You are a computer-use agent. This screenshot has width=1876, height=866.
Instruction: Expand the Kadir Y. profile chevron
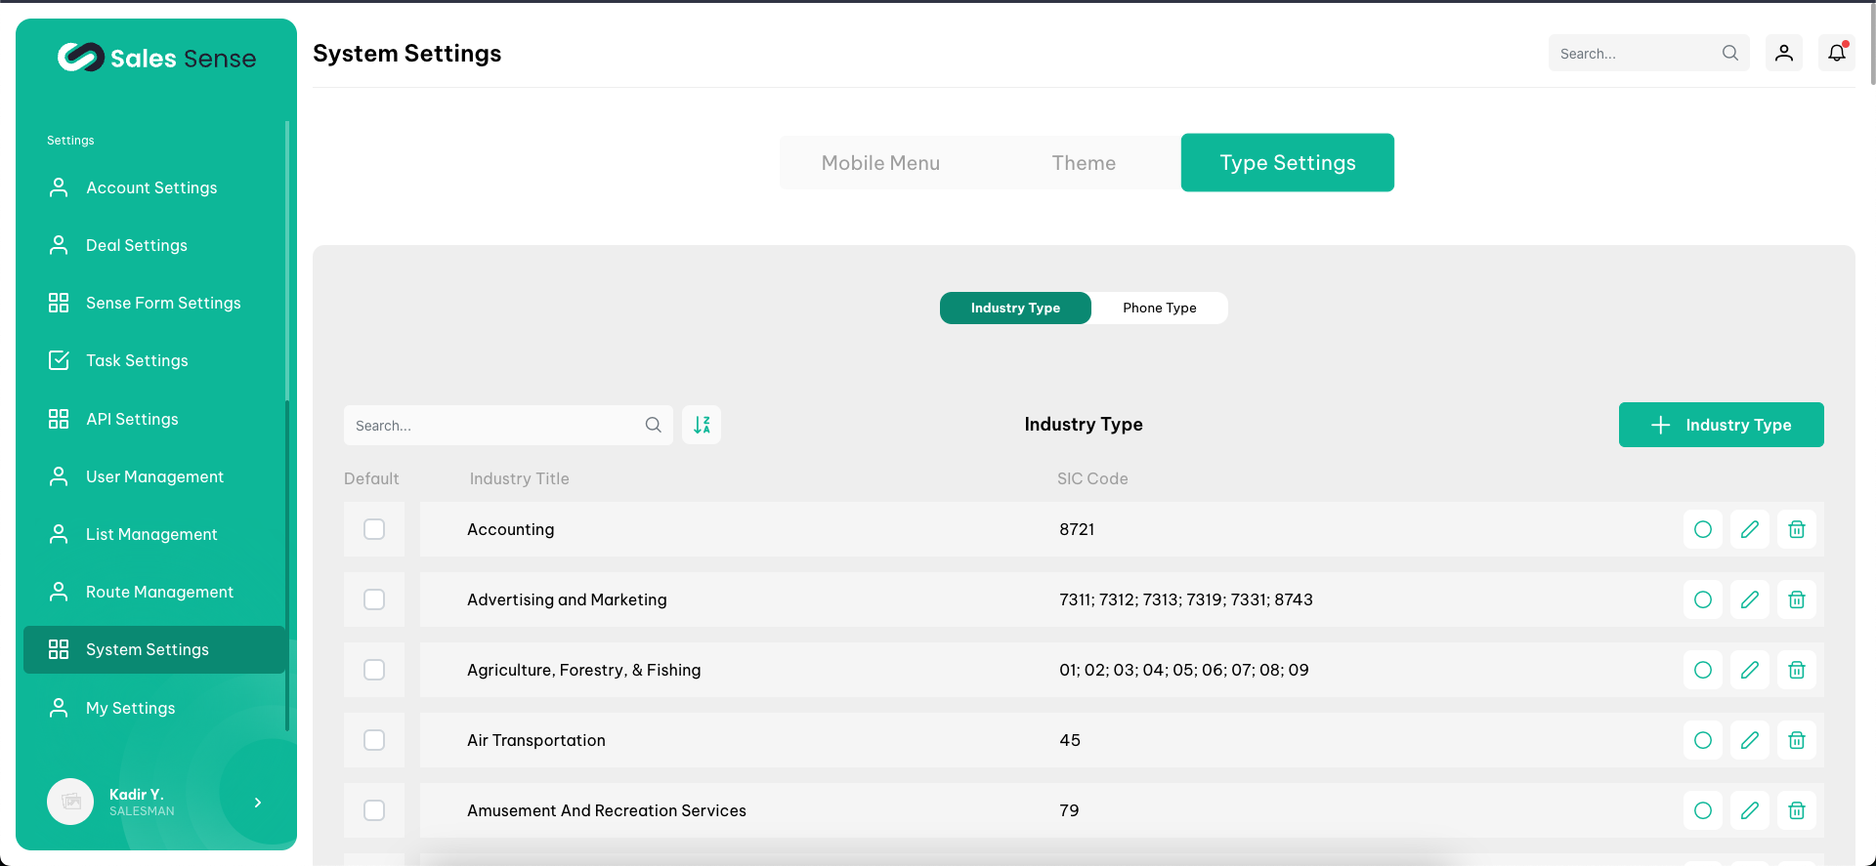click(x=258, y=803)
